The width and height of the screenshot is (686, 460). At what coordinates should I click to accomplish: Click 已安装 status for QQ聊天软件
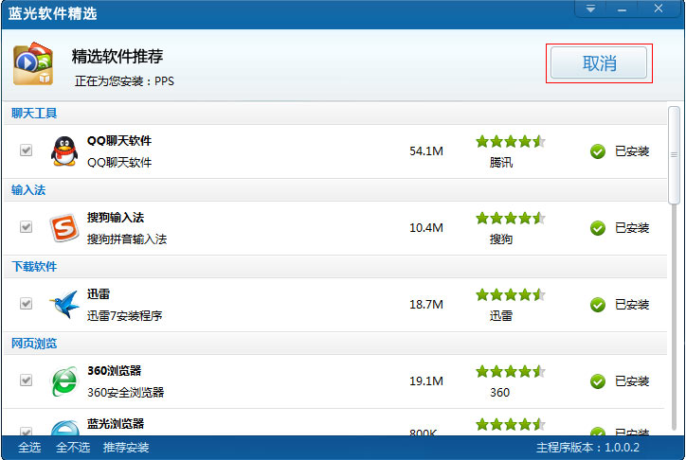pyautogui.click(x=632, y=151)
